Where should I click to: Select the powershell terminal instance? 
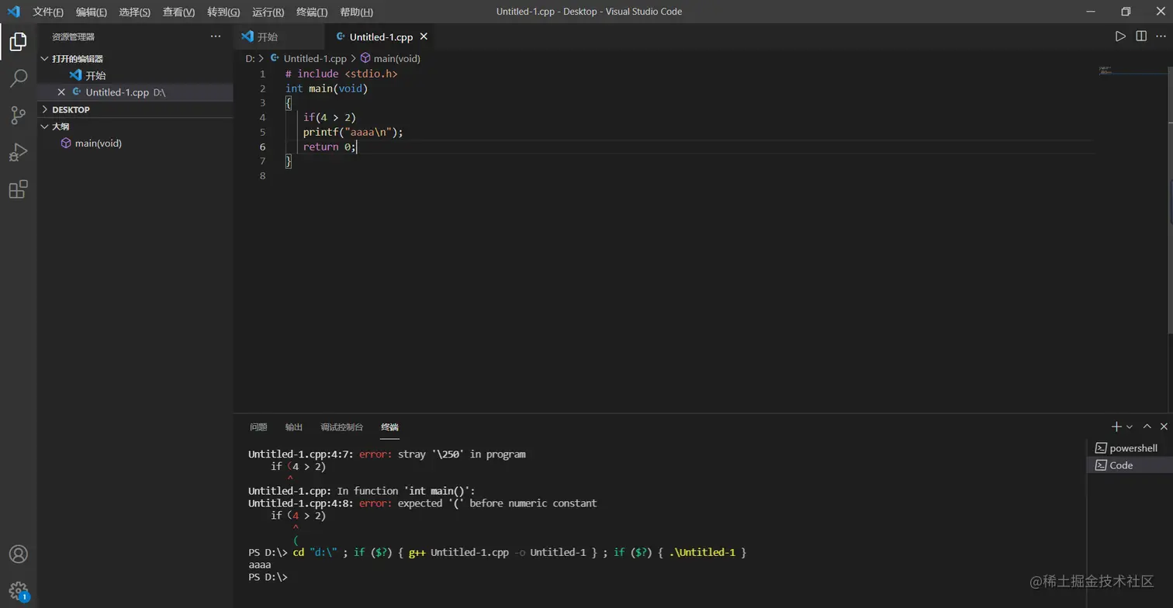[x=1130, y=448]
